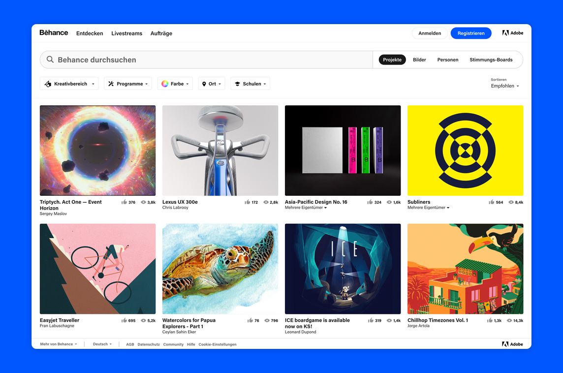Viewport: 563px width, 373px height.
Task: Click views eye icon for Subliners
Action: point(511,202)
